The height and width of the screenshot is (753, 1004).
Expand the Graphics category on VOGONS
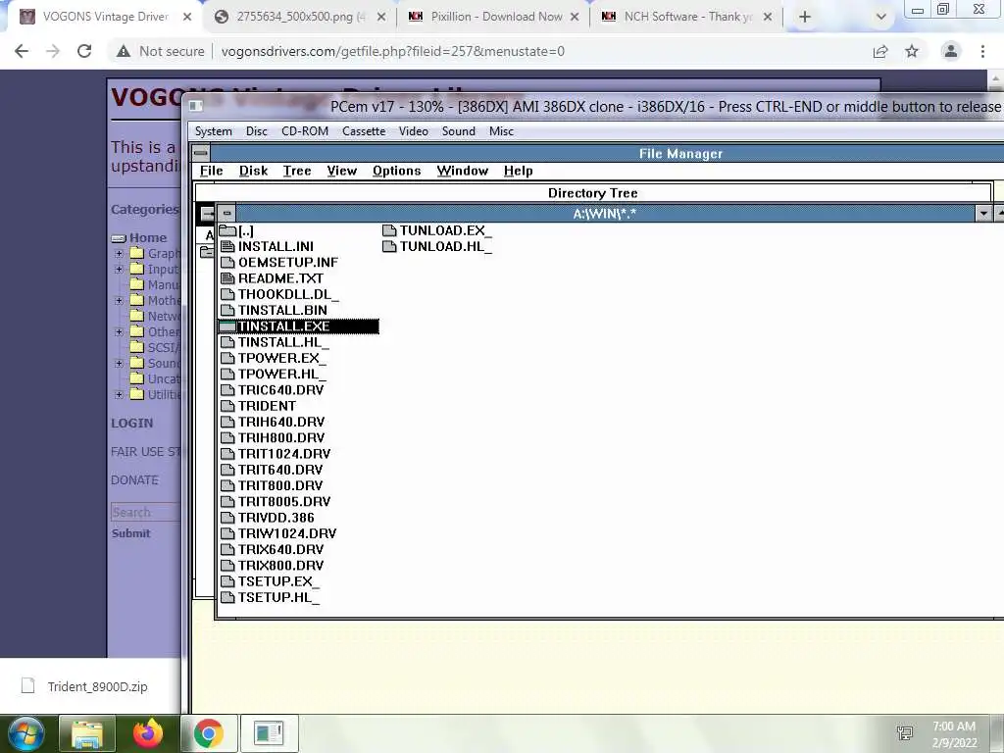pos(119,254)
